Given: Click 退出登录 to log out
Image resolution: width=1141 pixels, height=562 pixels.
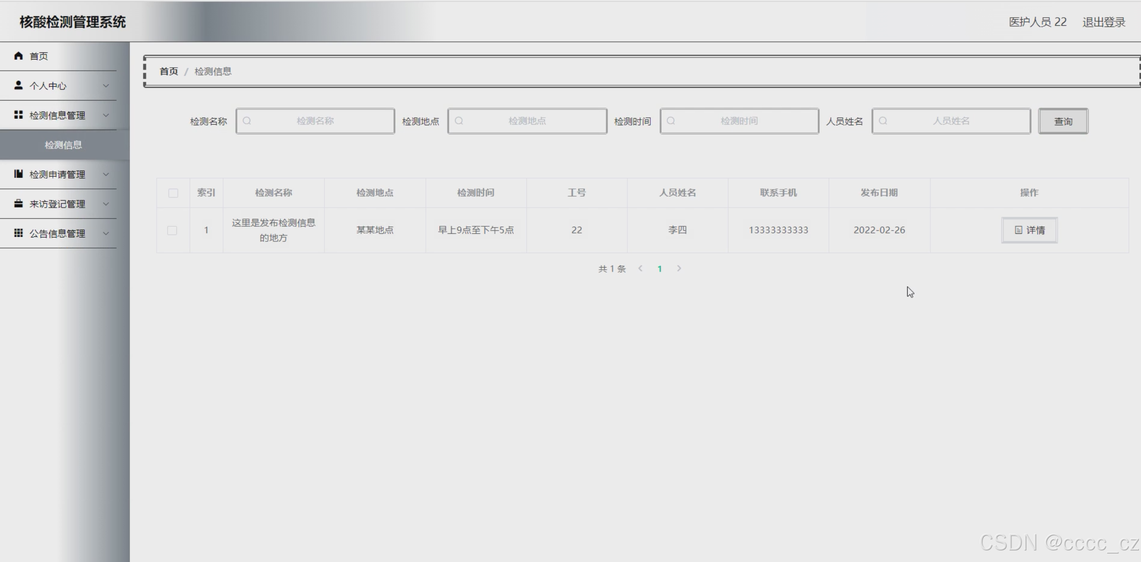Looking at the screenshot, I should [x=1104, y=22].
